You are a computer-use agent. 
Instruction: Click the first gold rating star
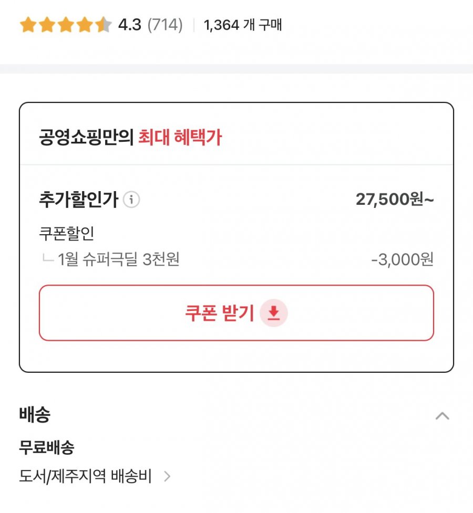(27, 25)
